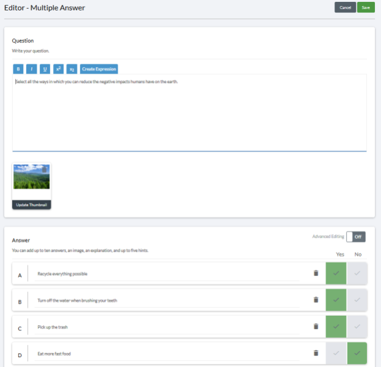The image size is (381, 367).
Task: Toggle bold formatting in question editor
Action: tap(18, 69)
